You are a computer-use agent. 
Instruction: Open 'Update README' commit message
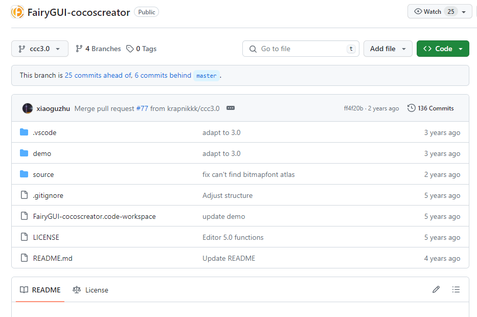click(x=229, y=259)
